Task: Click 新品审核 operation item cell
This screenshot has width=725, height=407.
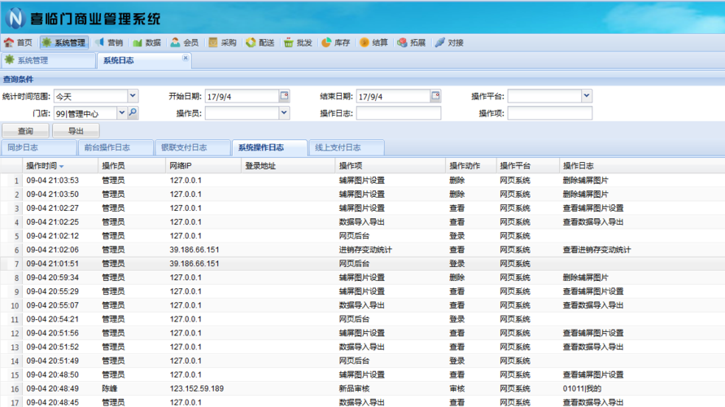Action: [354, 388]
